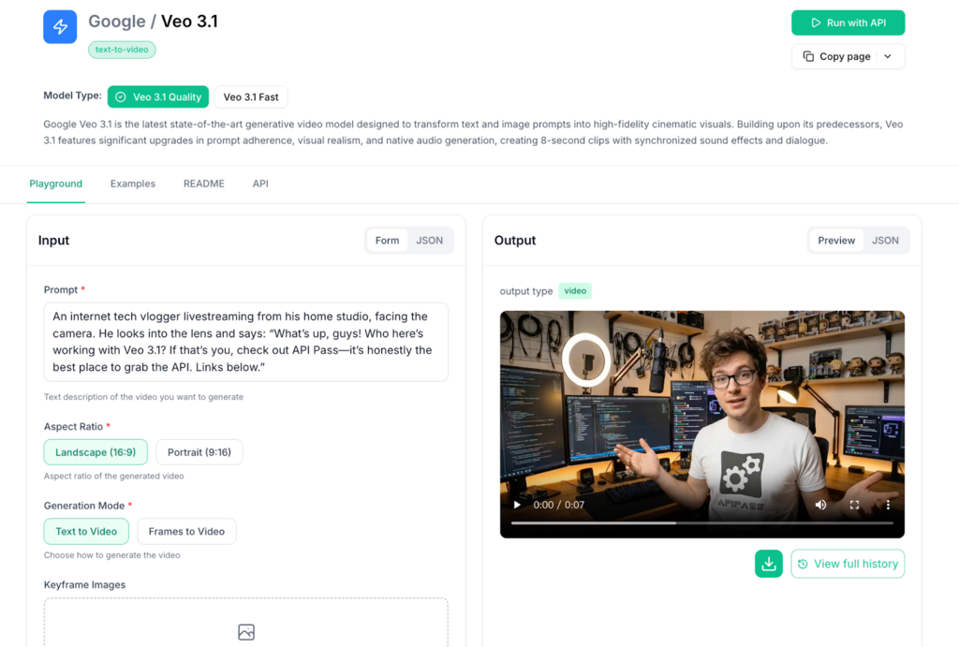Screen dimensions: 959x647
Task: Play the generated video
Action: 517,505
